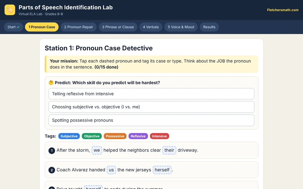The image size is (303, 189).
Task: Tap the dashed pronoun 'their' in sentence 1
Action: [169, 150]
